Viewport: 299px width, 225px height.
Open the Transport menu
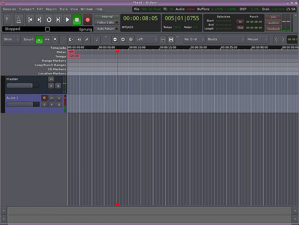click(26, 9)
